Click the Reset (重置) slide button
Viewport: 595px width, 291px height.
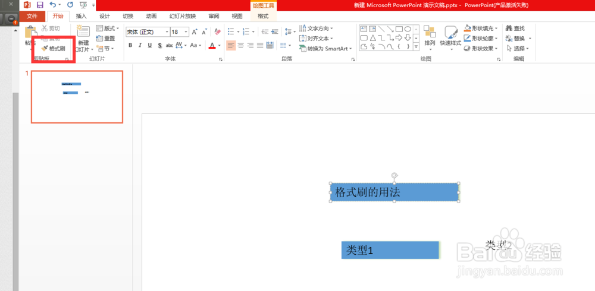click(105, 38)
